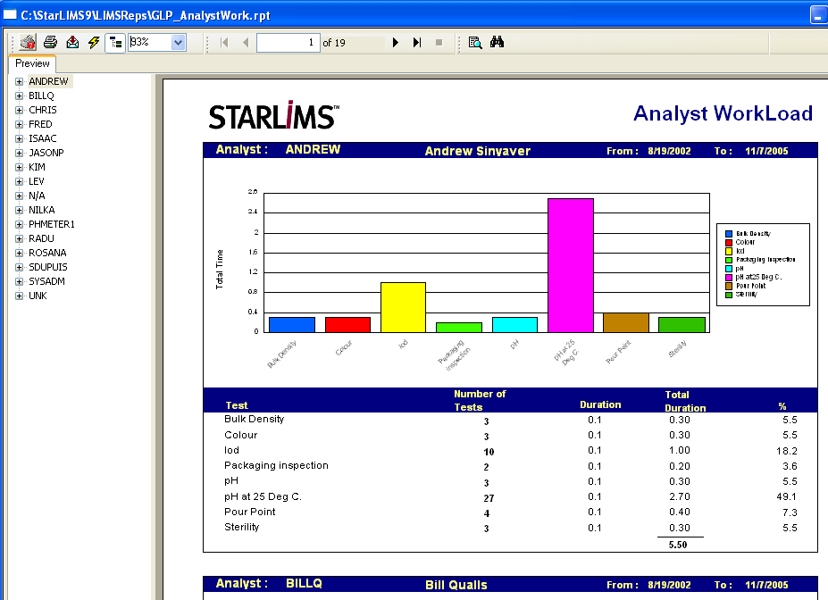Click the red Colour chart bar

point(347,324)
